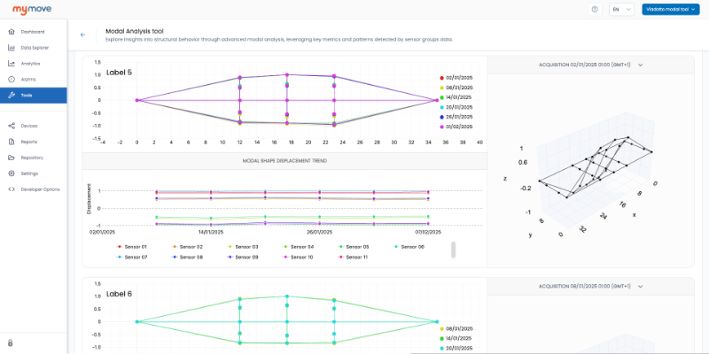Click the mymove logo
This screenshot has width=709, height=354.
click(32, 9)
